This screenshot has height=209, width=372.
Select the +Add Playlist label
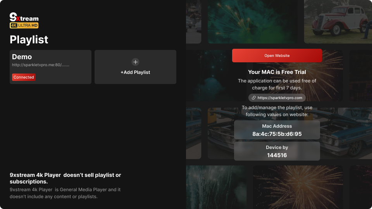pyautogui.click(x=135, y=72)
